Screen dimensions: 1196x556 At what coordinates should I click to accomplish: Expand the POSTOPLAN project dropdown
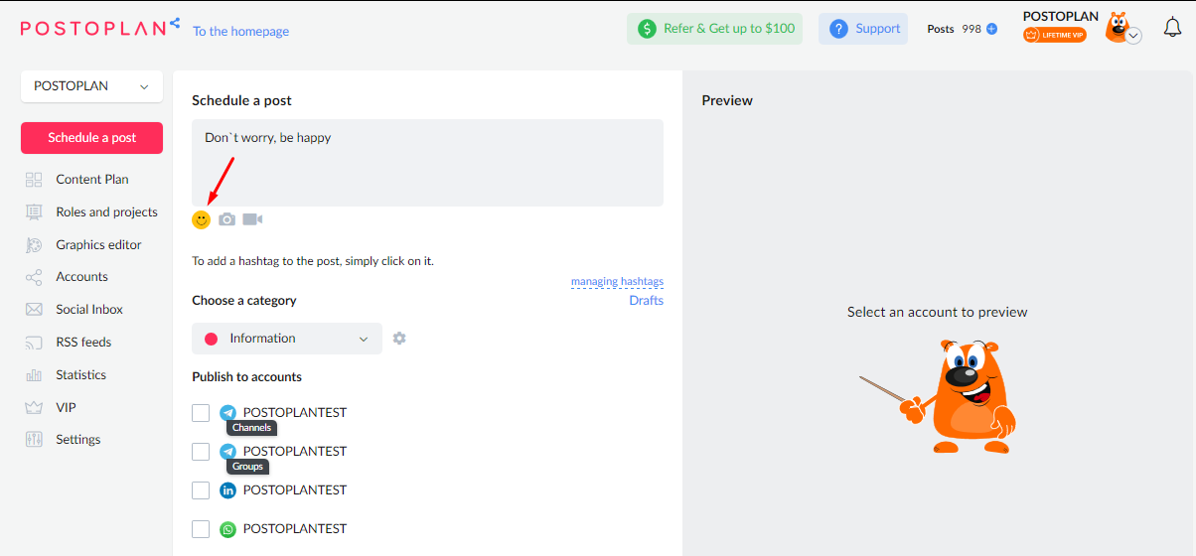coord(91,86)
